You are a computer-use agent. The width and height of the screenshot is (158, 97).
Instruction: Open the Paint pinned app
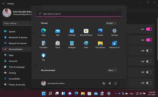[86, 44]
